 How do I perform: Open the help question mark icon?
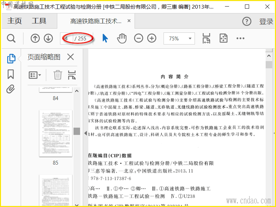coord(247,21)
